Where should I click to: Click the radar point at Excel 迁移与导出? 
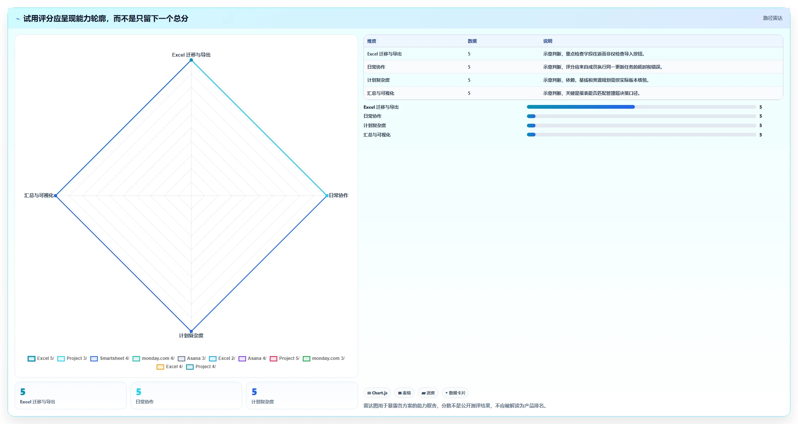tap(191, 60)
